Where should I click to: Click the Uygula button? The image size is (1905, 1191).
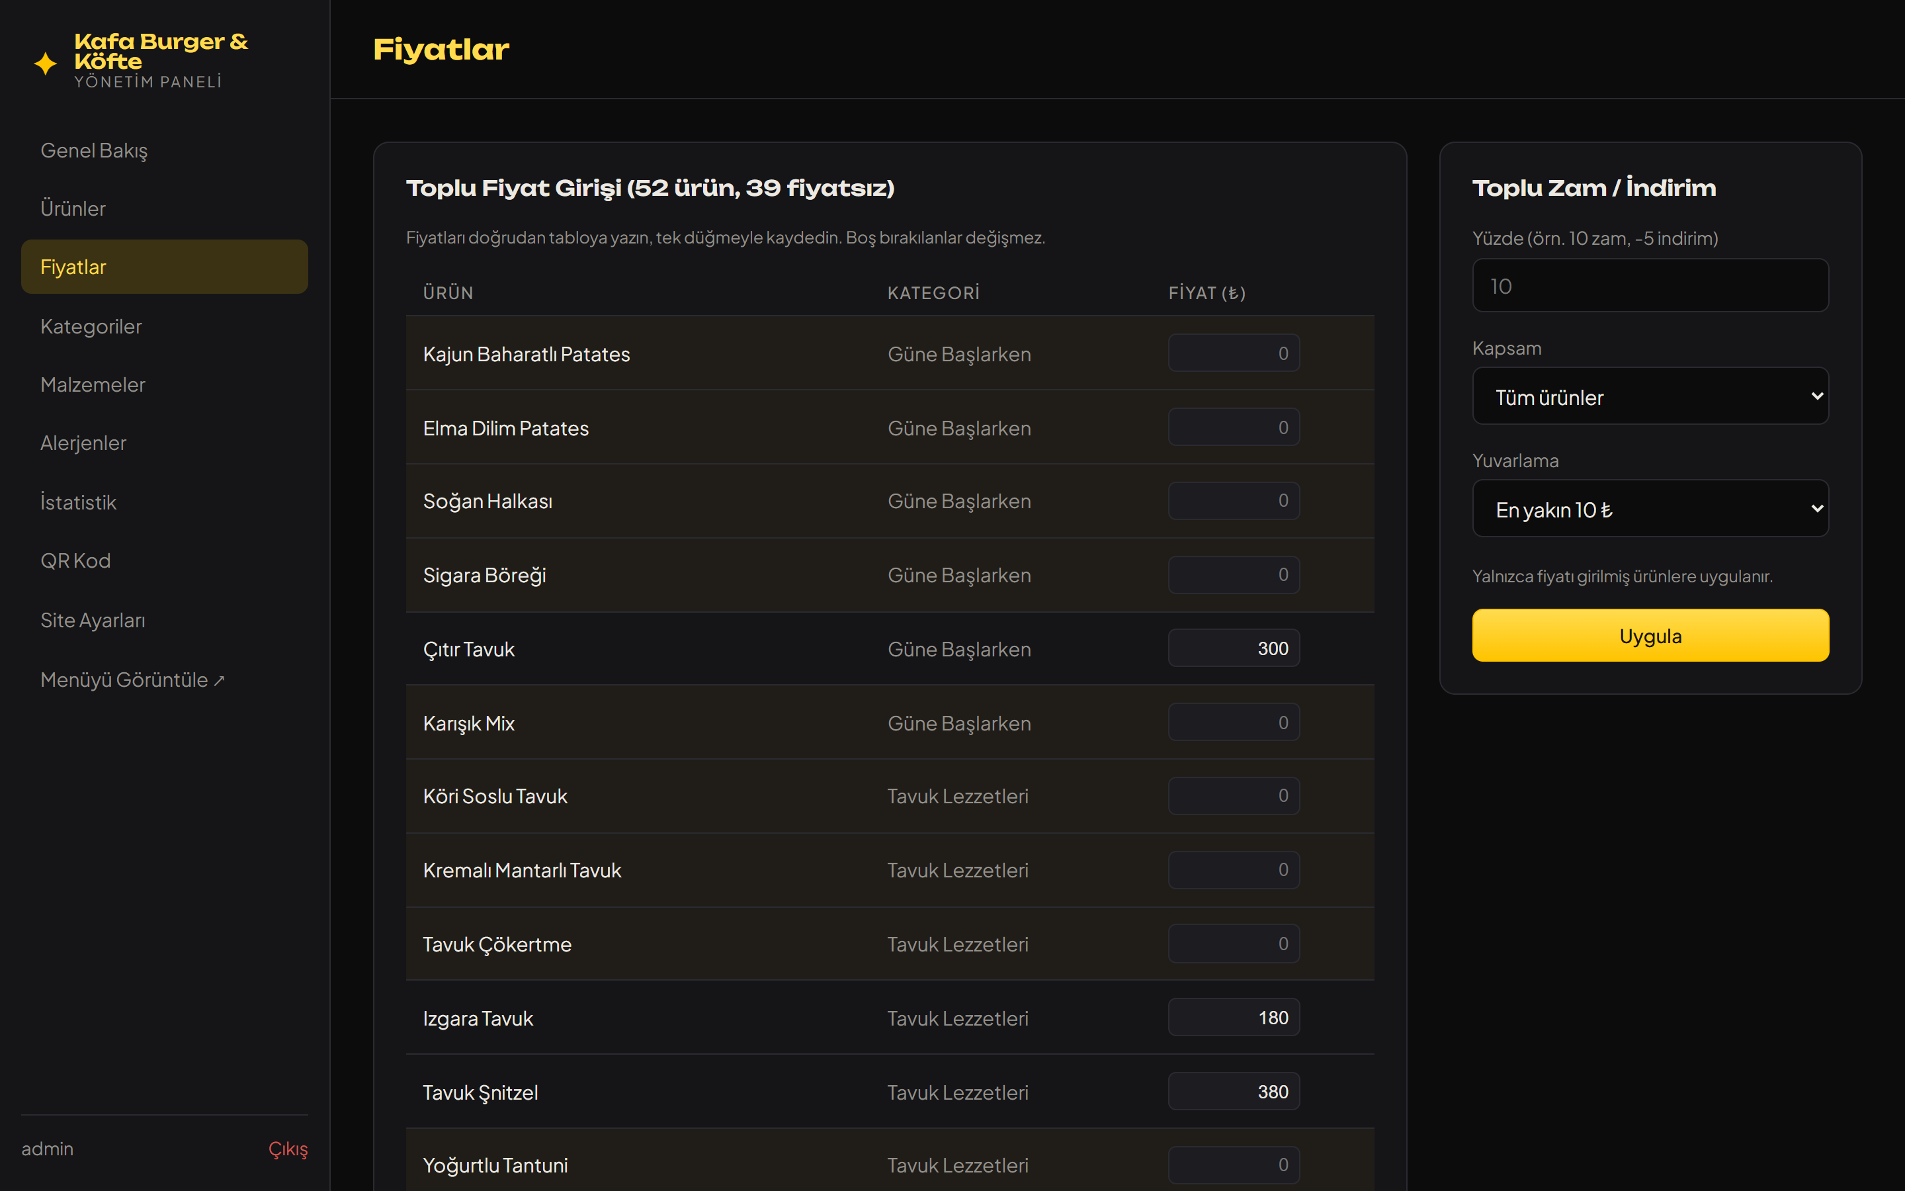coord(1650,635)
